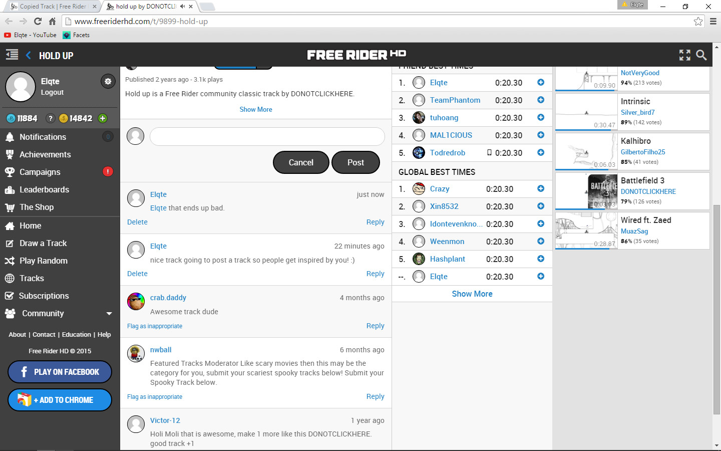721x451 pixels.
Task: Click Play on Facebook button
Action: click(60, 372)
